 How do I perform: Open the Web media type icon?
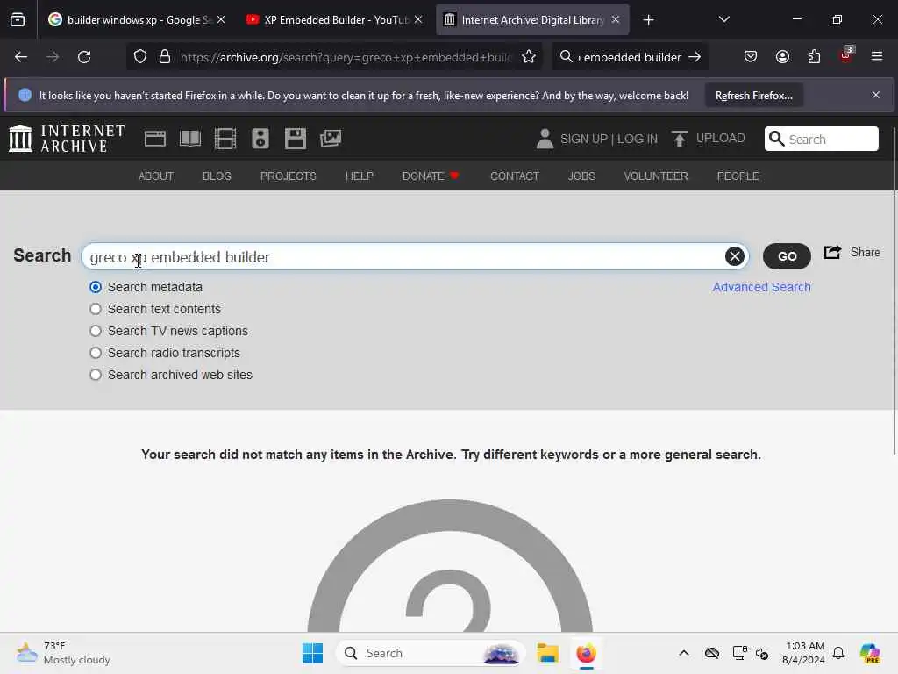[154, 139]
